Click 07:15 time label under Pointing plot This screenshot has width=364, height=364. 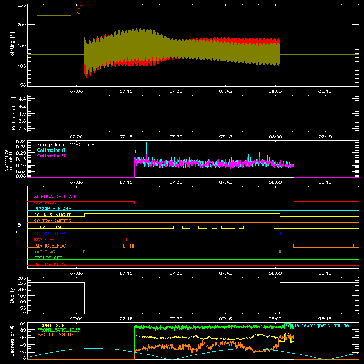(x=126, y=91)
